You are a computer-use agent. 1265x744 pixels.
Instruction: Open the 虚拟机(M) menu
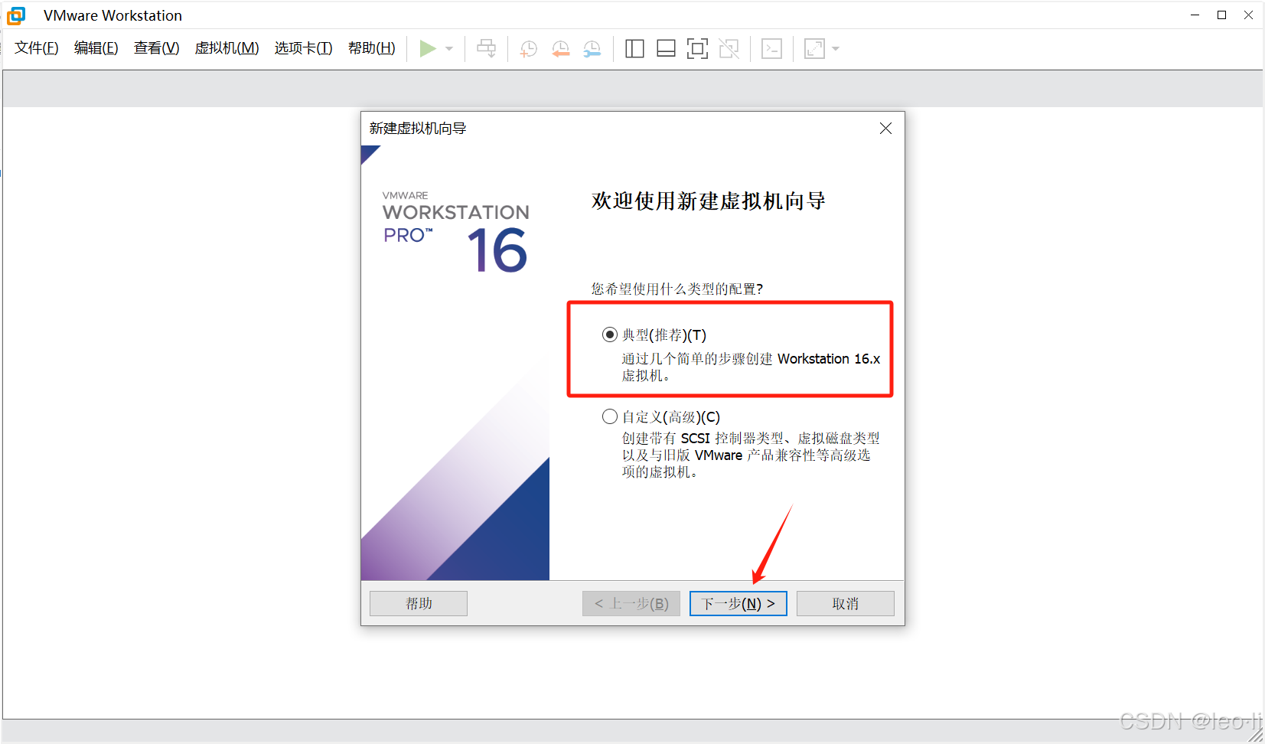(227, 48)
